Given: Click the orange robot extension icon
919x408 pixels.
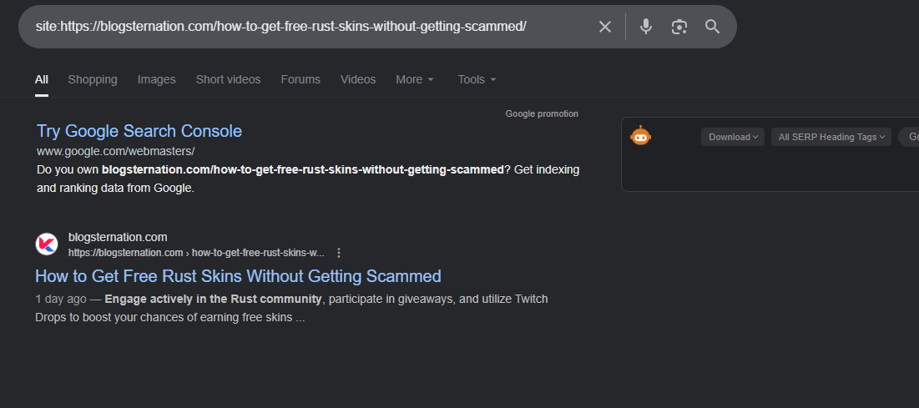Looking at the screenshot, I should [x=640, y=136].
